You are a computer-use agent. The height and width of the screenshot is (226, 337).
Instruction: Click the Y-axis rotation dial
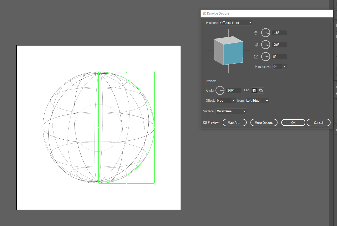tap(266, 45)
